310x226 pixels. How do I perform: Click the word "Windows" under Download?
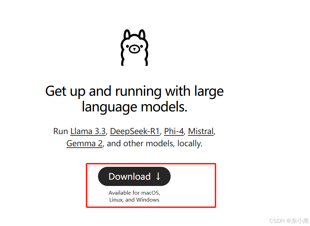tap(148, 200)
